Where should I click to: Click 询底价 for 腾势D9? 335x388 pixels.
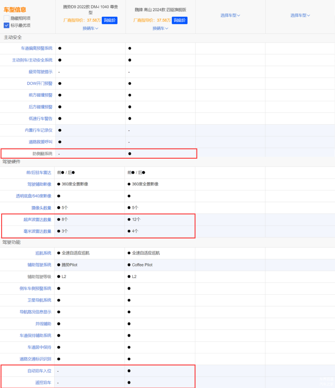point(110,20)
